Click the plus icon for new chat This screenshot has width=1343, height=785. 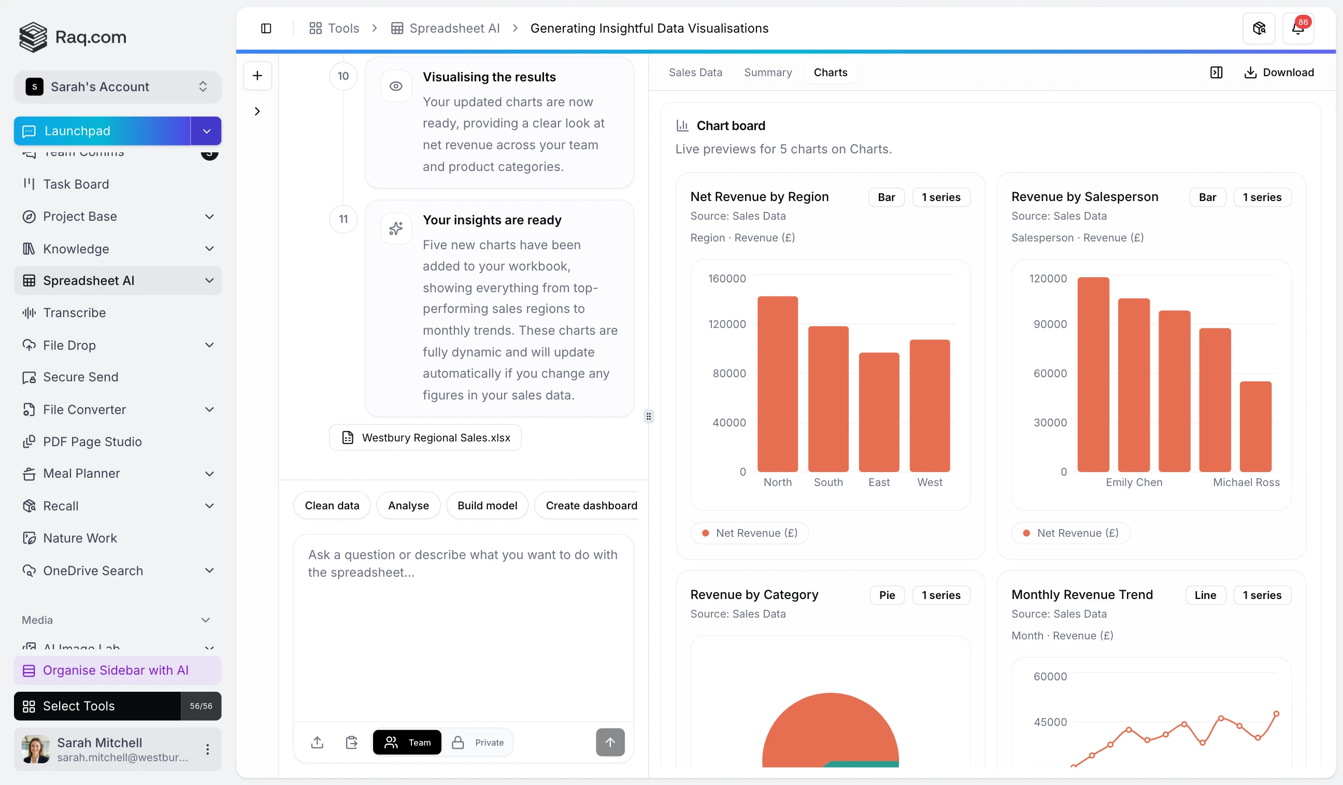[x=258, y=76]
